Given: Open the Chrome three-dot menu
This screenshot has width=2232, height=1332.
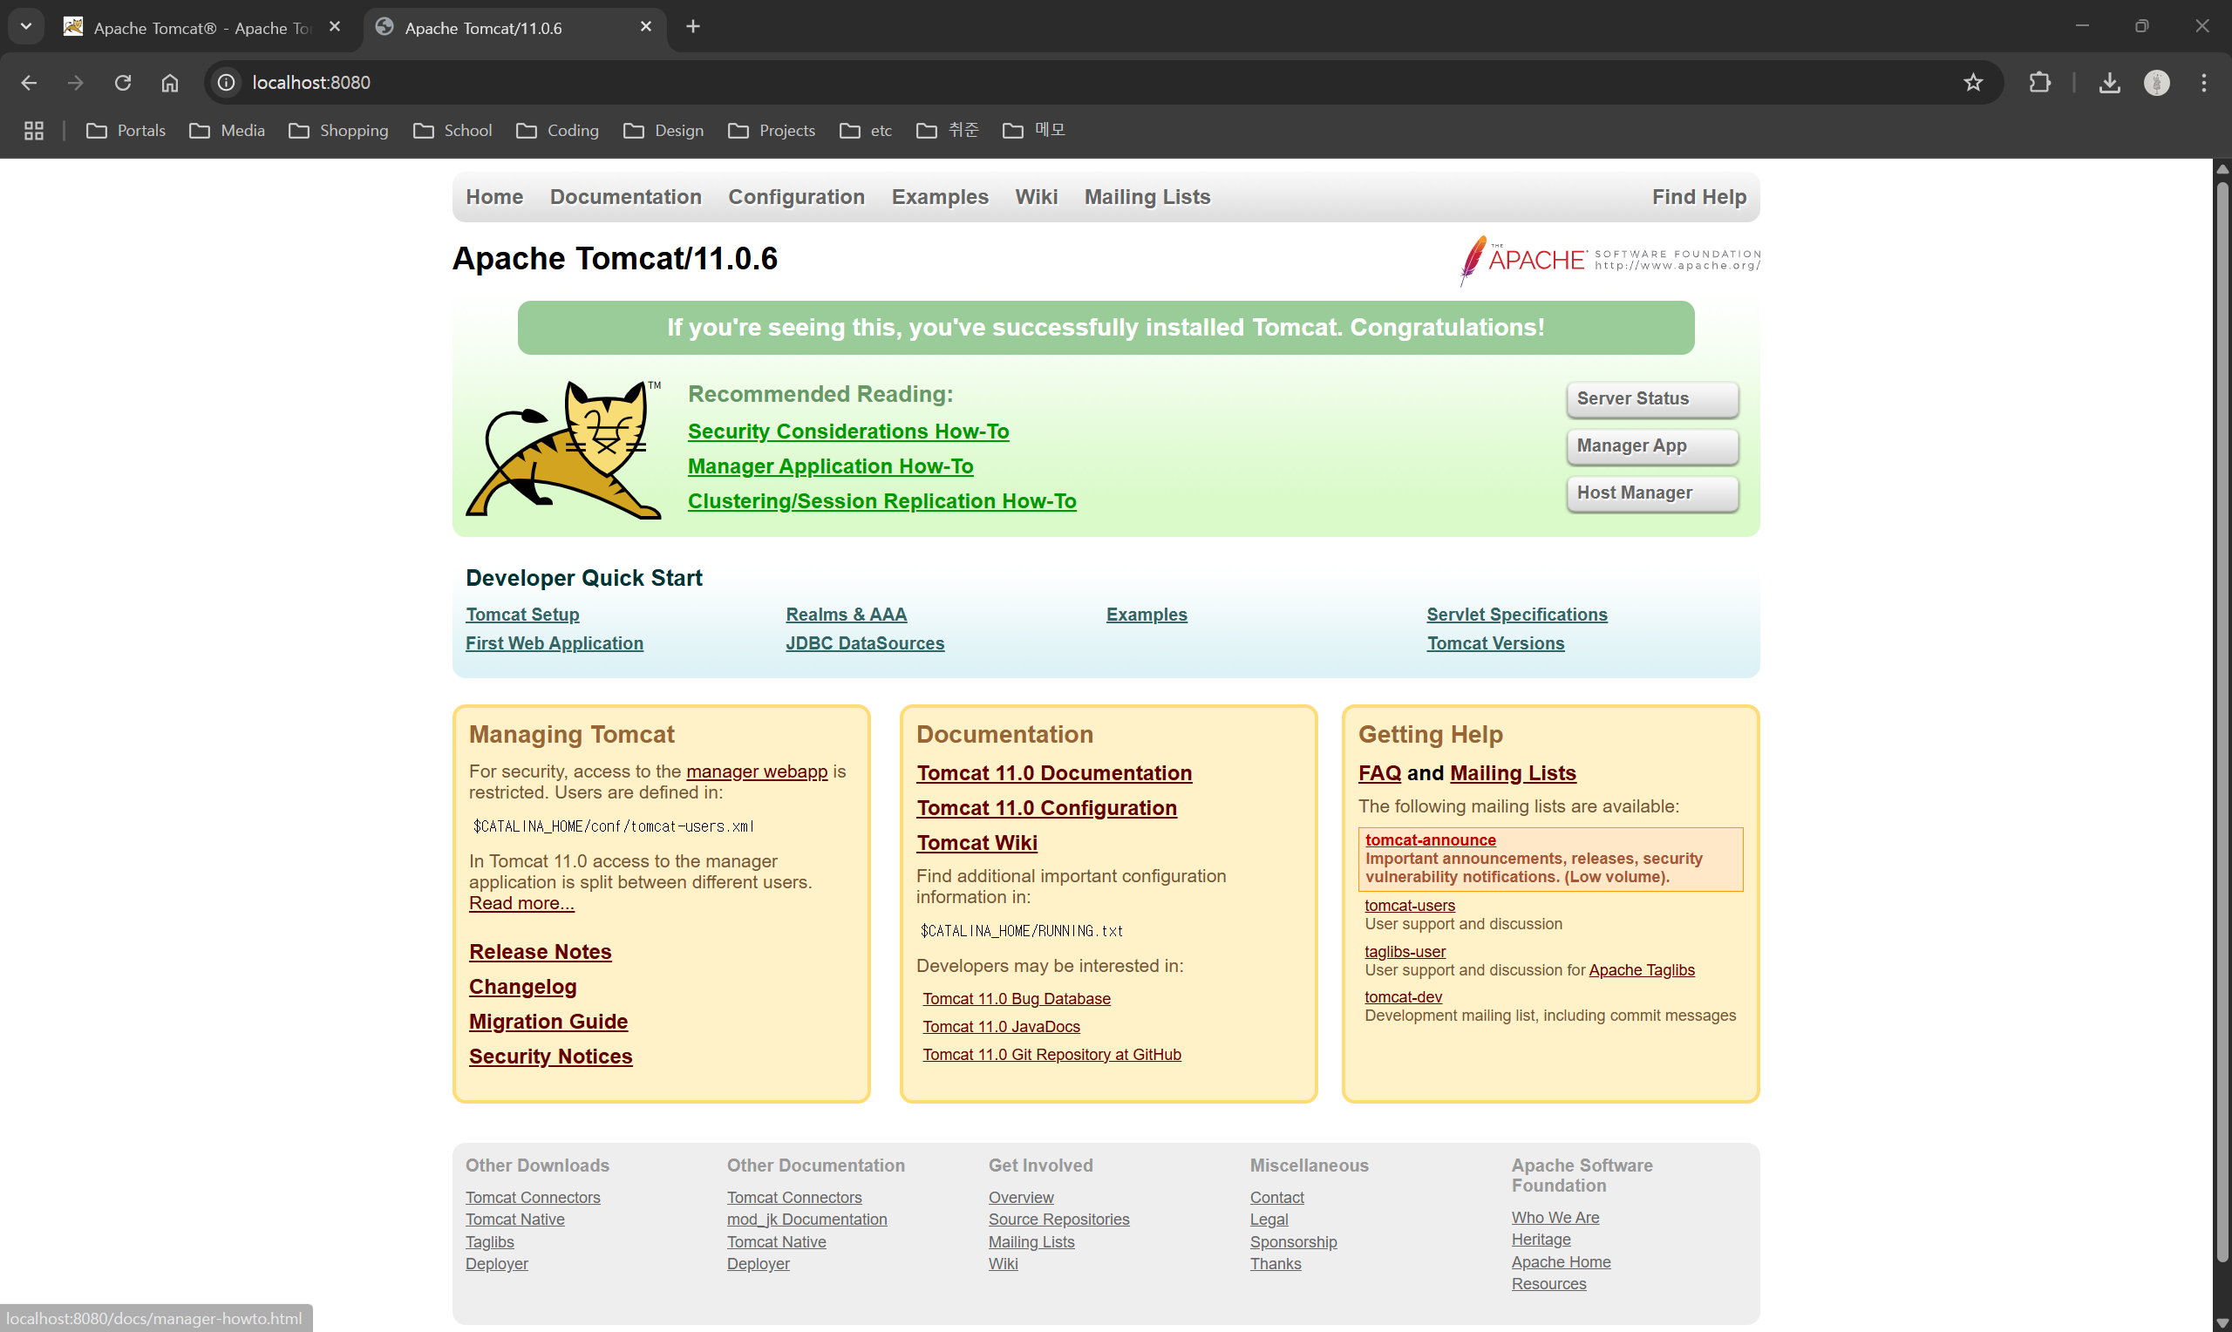Looking at the screenshot, I should (x=2203, y=83).
